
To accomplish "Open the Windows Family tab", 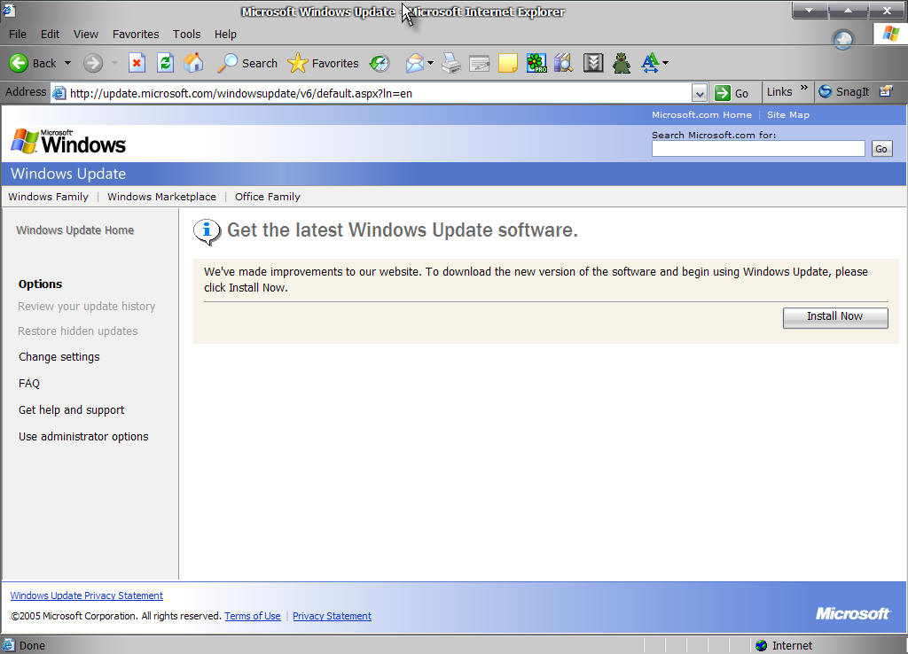I will point(49,197).
